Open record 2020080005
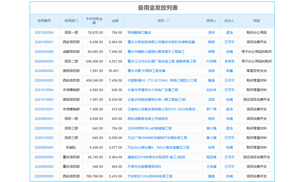This screenshot has height=182, width=303. pos(44,147)
